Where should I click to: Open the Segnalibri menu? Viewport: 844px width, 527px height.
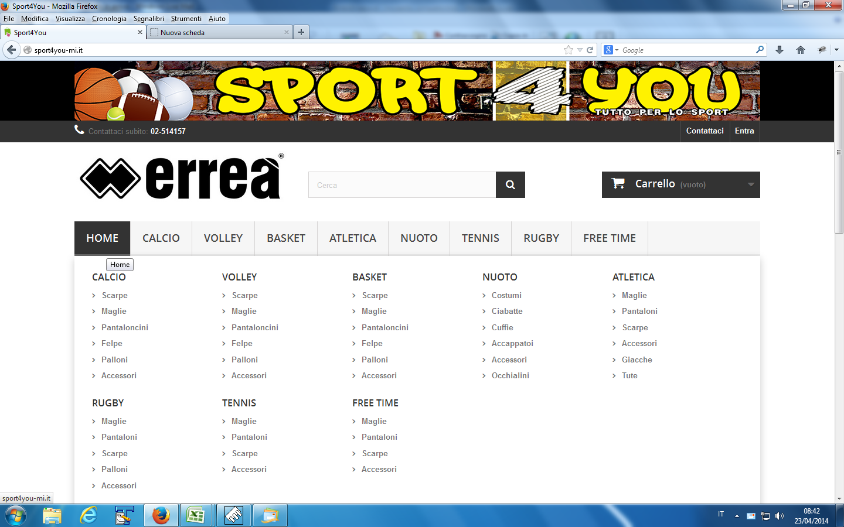pos(149,19)
